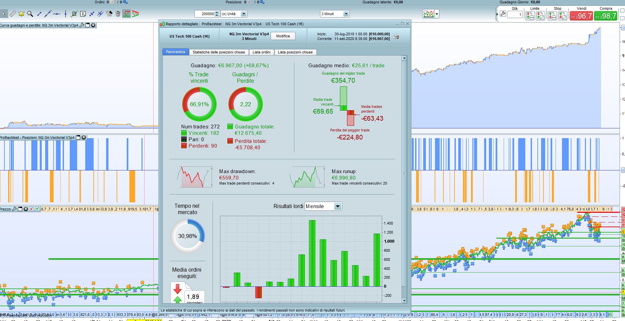
Task: Open Statistiche delle posizioni chiuse tab
Action: pyautogui.click(x=219, y=52)
